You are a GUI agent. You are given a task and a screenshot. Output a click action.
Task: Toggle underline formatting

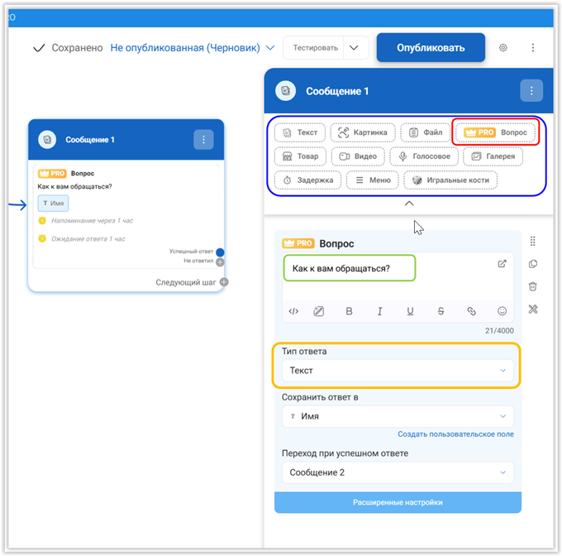pyautogui.click(x=411, y=311)
